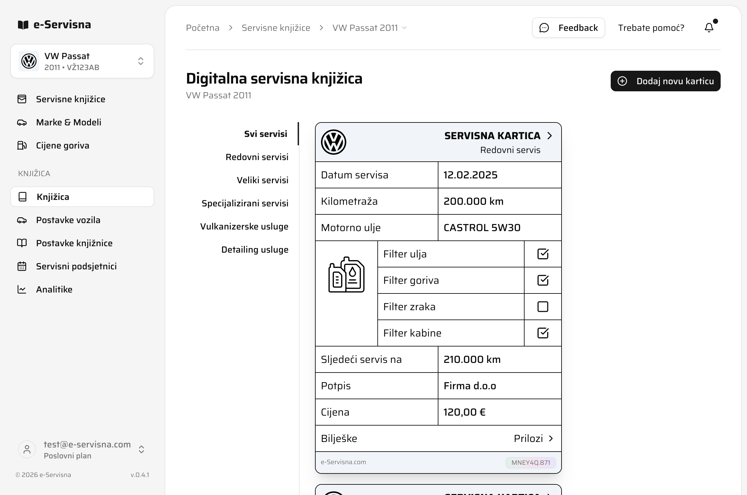Open the notifications bell
747x495 pixels.
coord(708,27)
